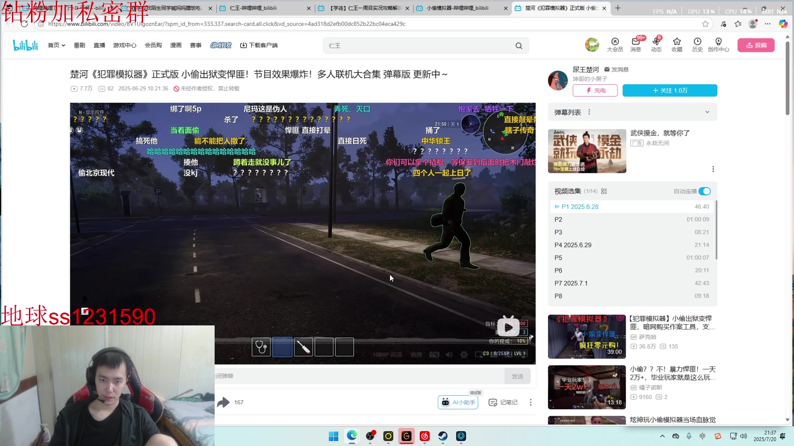Select episode P2 in playlist
This screenshot has width=794, height=446.
(x=631, y=219)
